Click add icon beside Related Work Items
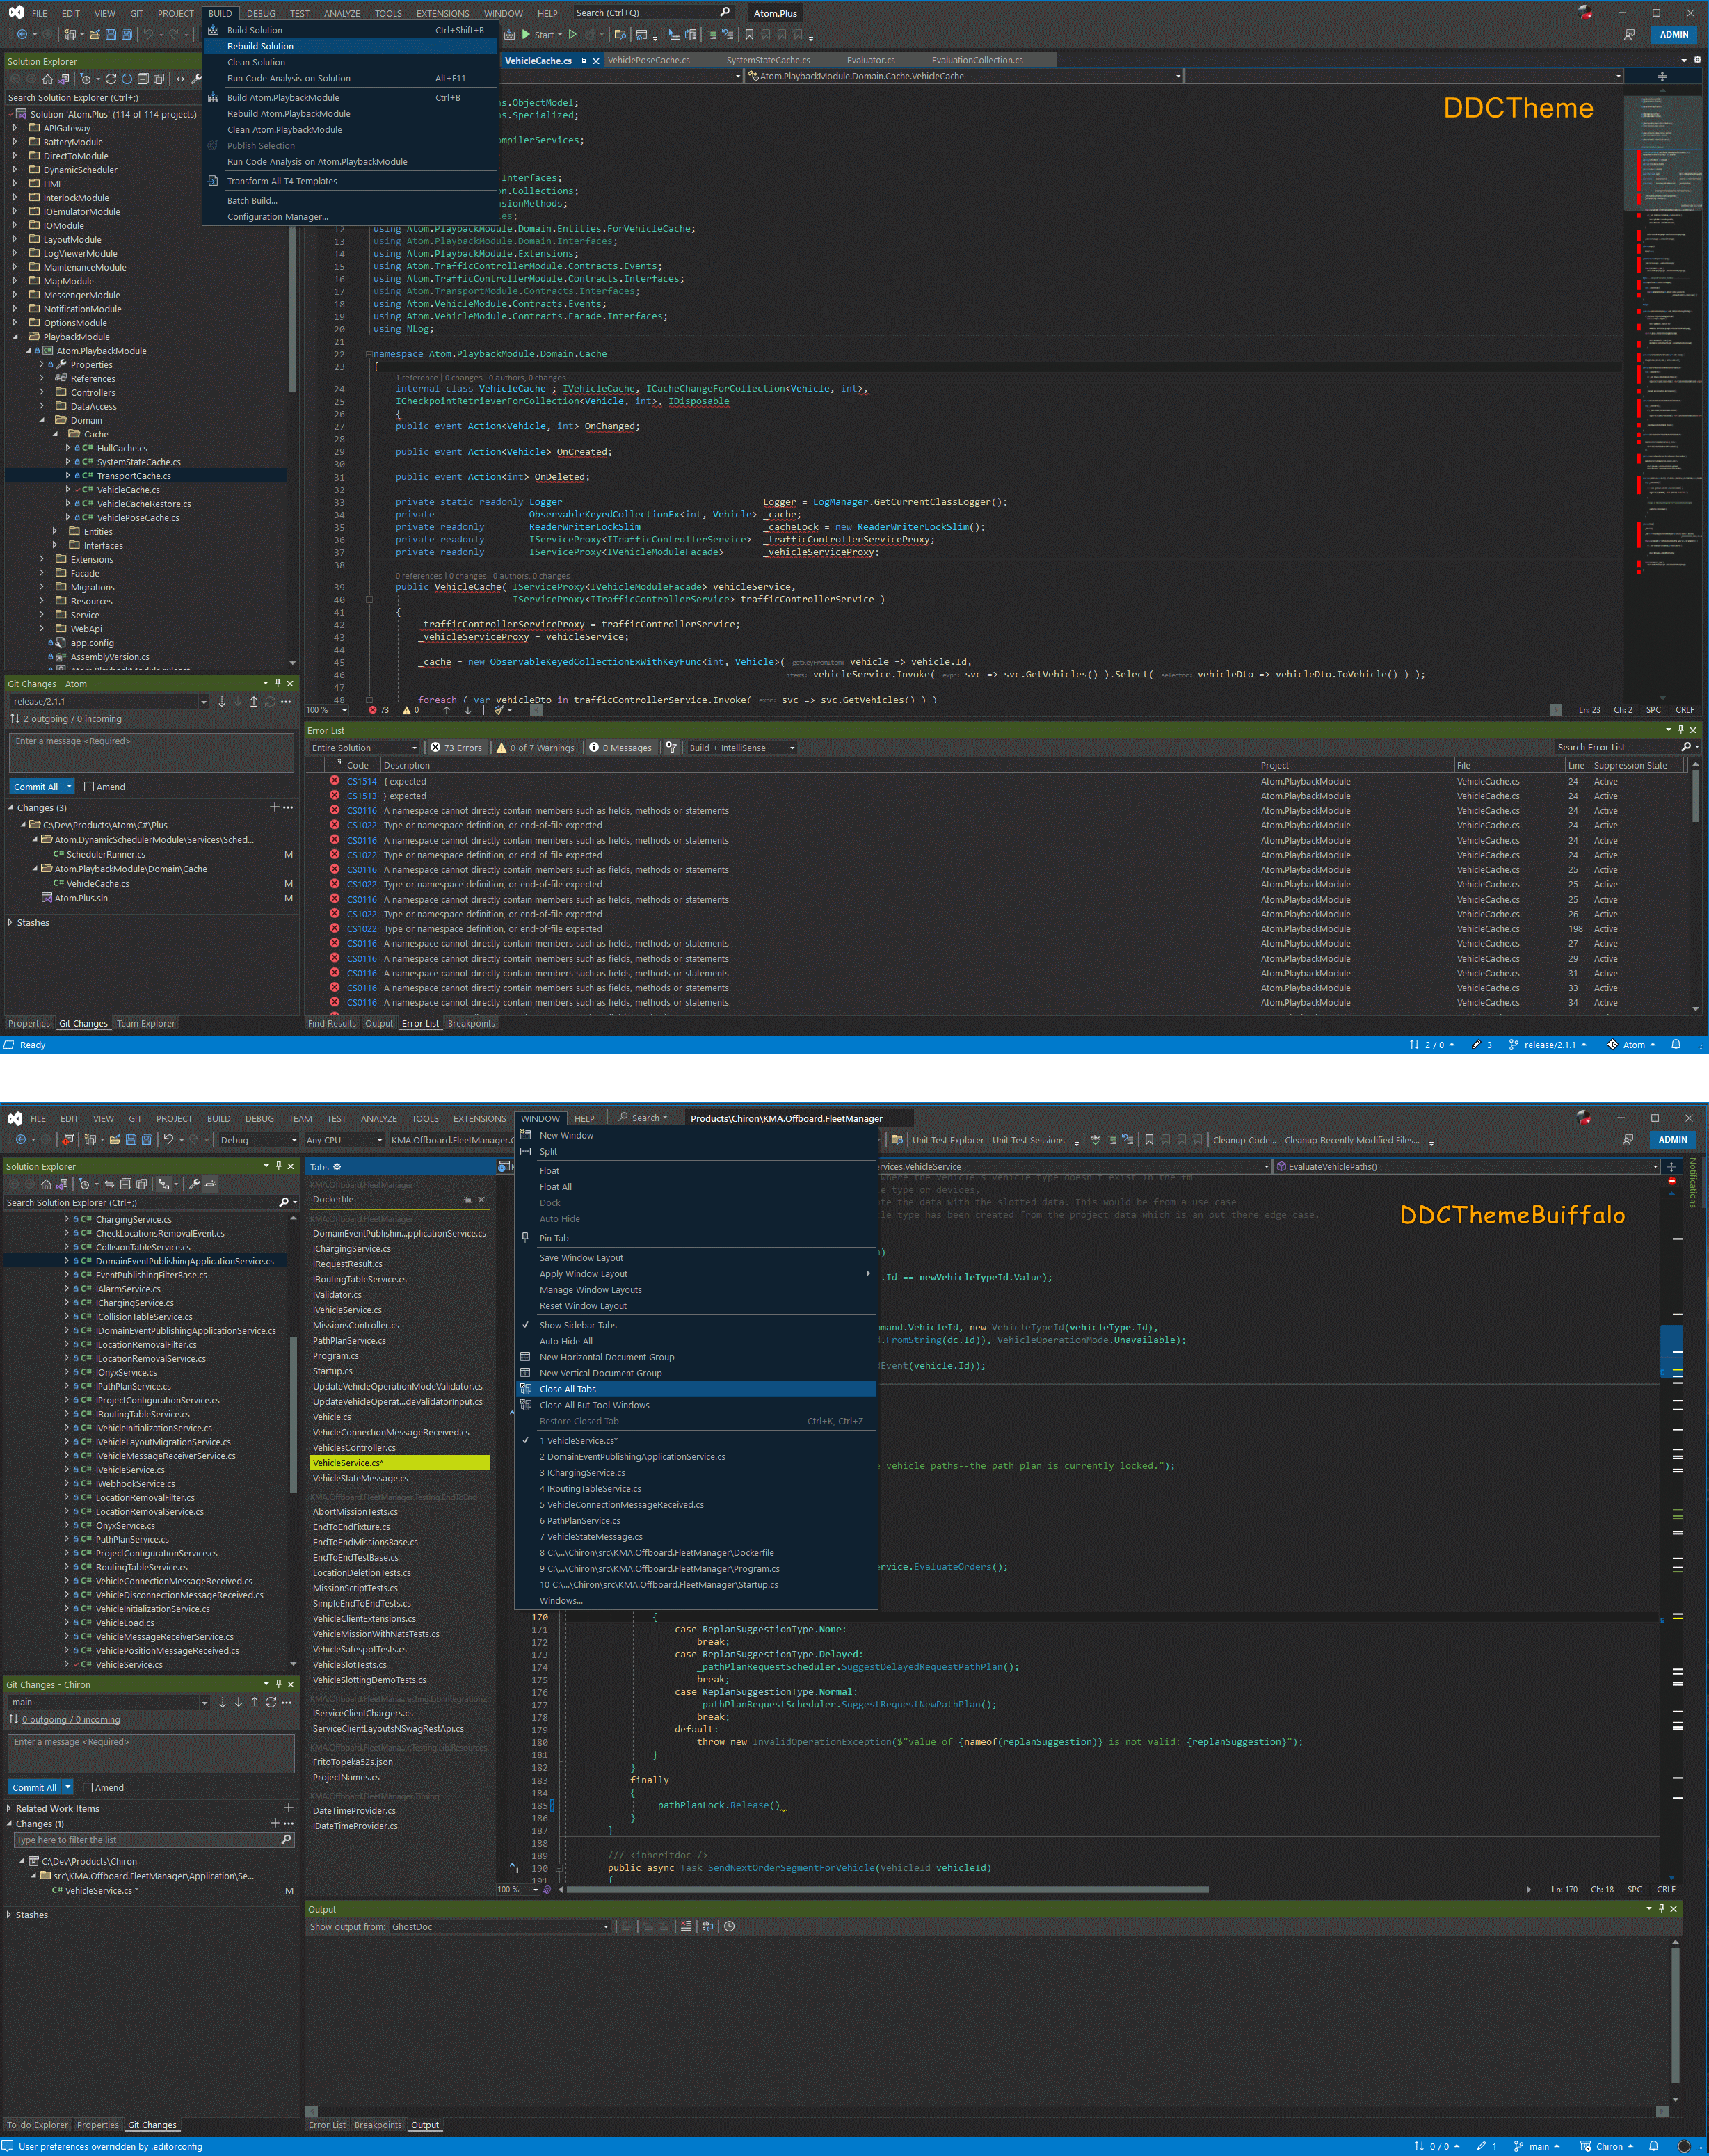Viewport: 1709px width, 2156px height. click(x=288, y=1808)
